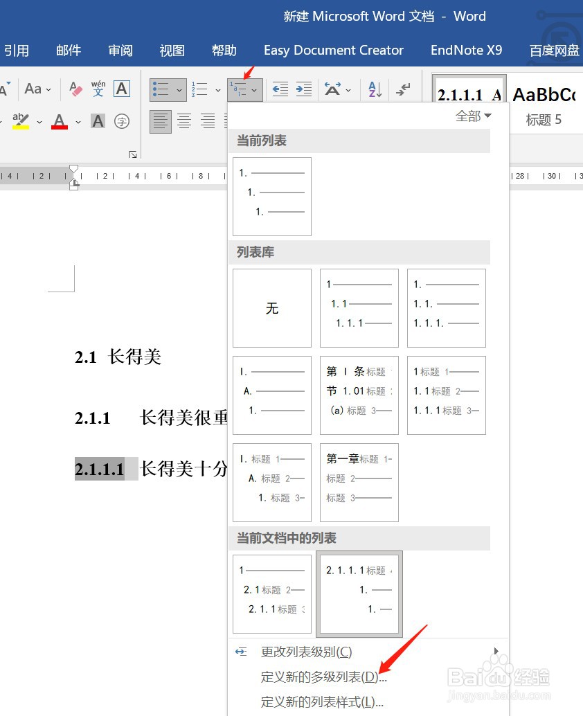The width and height of the screenshot is (583, 716).
Task: Toggle left paragraph alignment
Action: coord(159,121)
